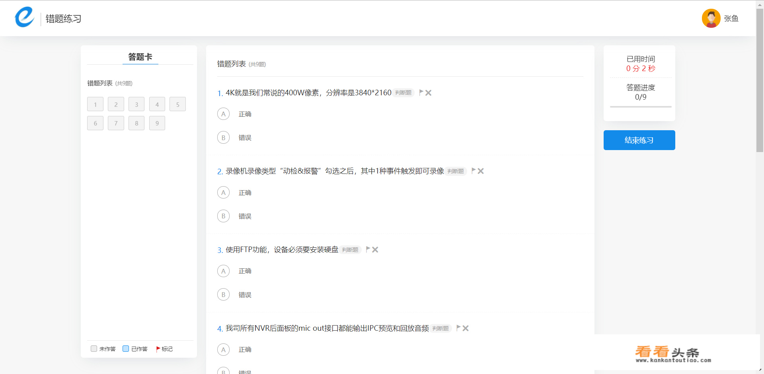Image resolution: width=764 pixels, height=374 pixels.
Task: Click the 判断题 tag on question 3
Action: [350, 250]
